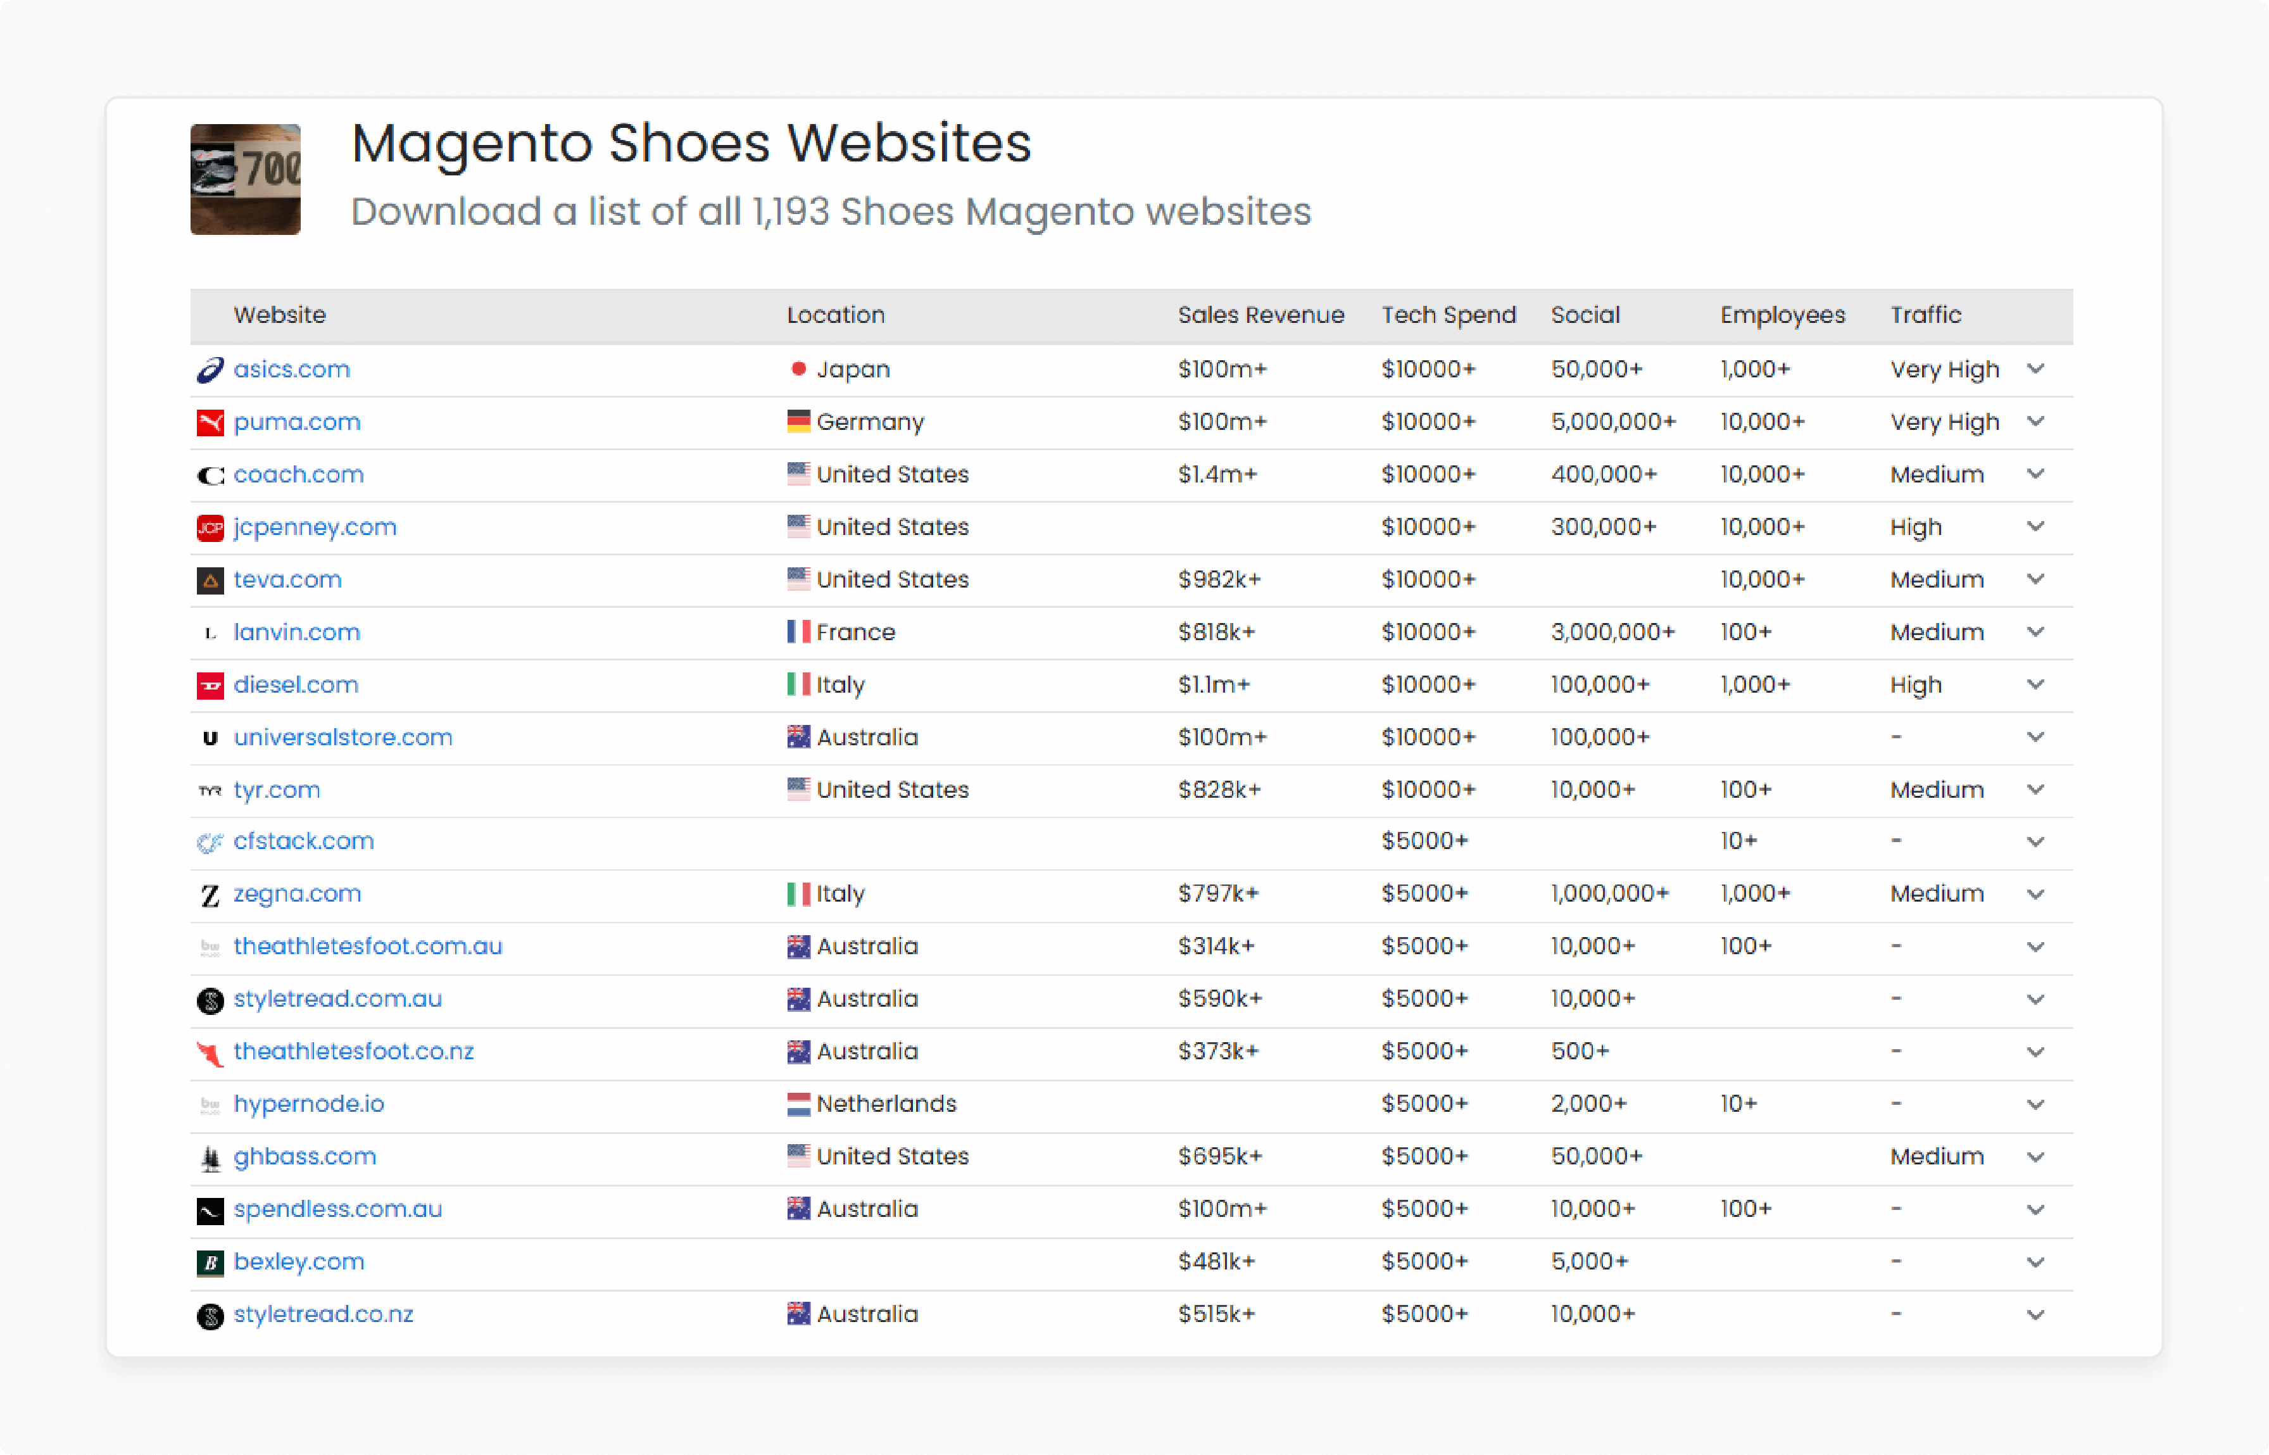Image resolution: width=2269 pixels, height=1455 pixels.
Task: Expand the tyr.com row chevron
Action: (2035, 789)
